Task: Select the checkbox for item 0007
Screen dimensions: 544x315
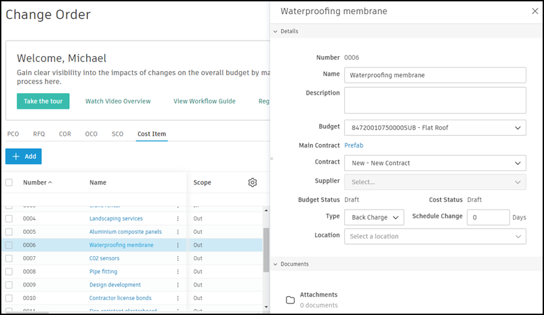Action: click(9, 258)
